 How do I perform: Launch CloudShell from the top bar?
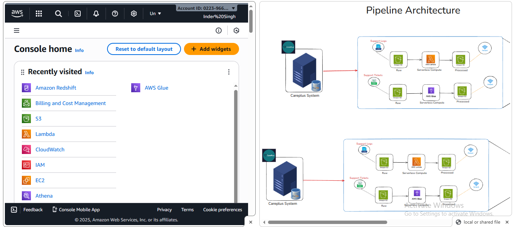click(77, 14)
